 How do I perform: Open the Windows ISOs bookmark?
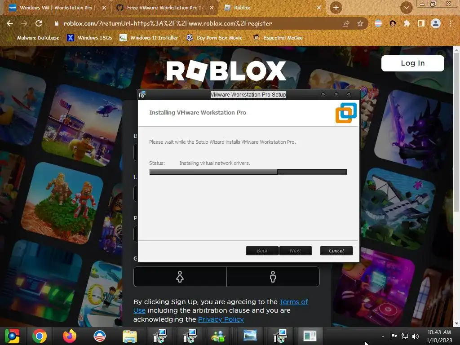[x=90, y=38]
